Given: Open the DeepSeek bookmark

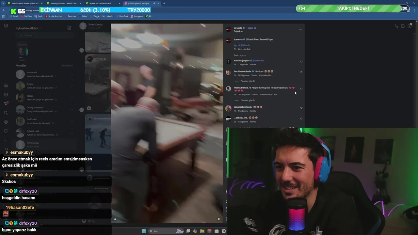Looking at the screenshot, I should tap(122, 16).
